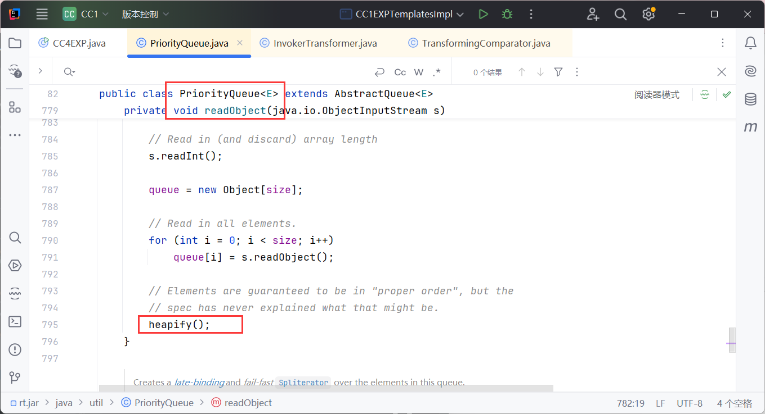Open the Project folder tool window

[15, 43]
